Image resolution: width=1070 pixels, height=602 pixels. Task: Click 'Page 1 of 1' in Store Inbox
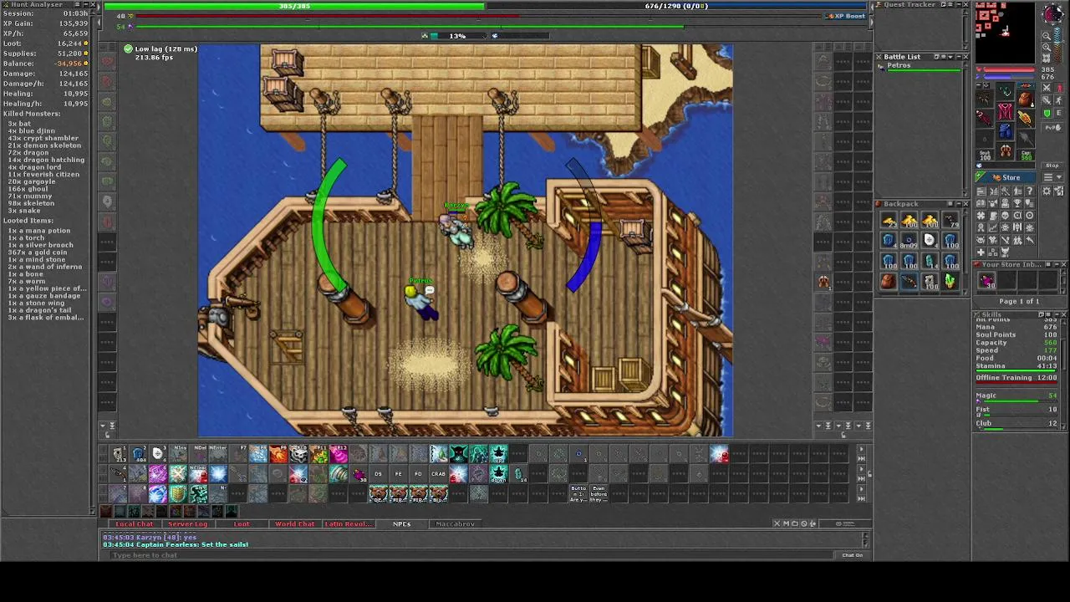coord(1019,301)
